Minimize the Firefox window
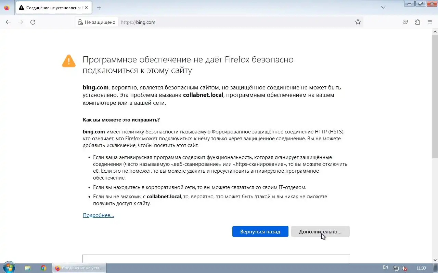 point(409,4)
